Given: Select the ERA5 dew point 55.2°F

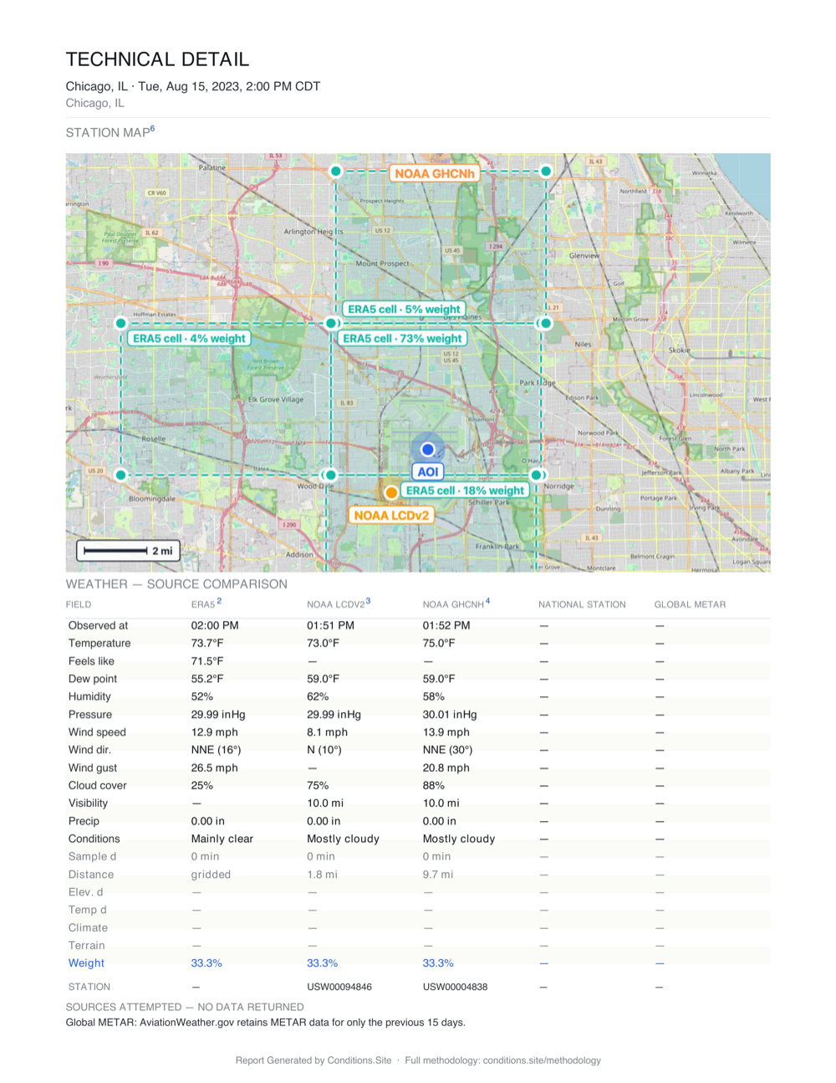Looking at the screenshot, I should point(207,679).
